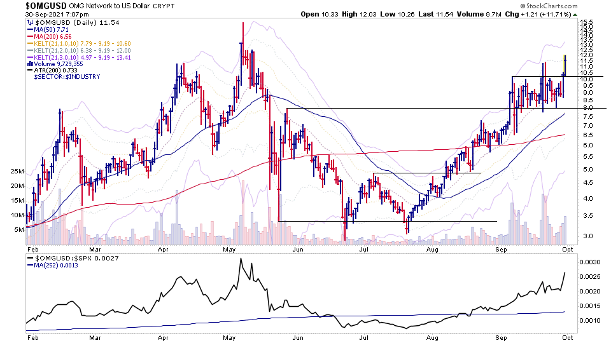This screenshot has width=611, height=343.
Task: Click the Feb label under the lower panel
Action: (32, 337)
